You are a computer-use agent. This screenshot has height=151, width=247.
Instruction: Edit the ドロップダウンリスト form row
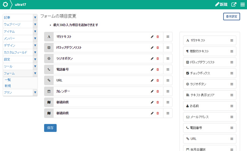[x=152, y=48]
